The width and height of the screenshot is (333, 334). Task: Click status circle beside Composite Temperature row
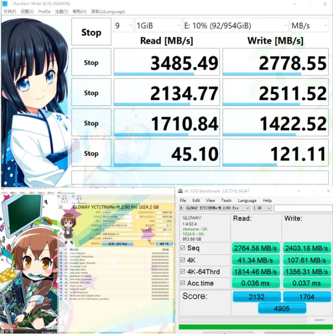click(61, 256)
